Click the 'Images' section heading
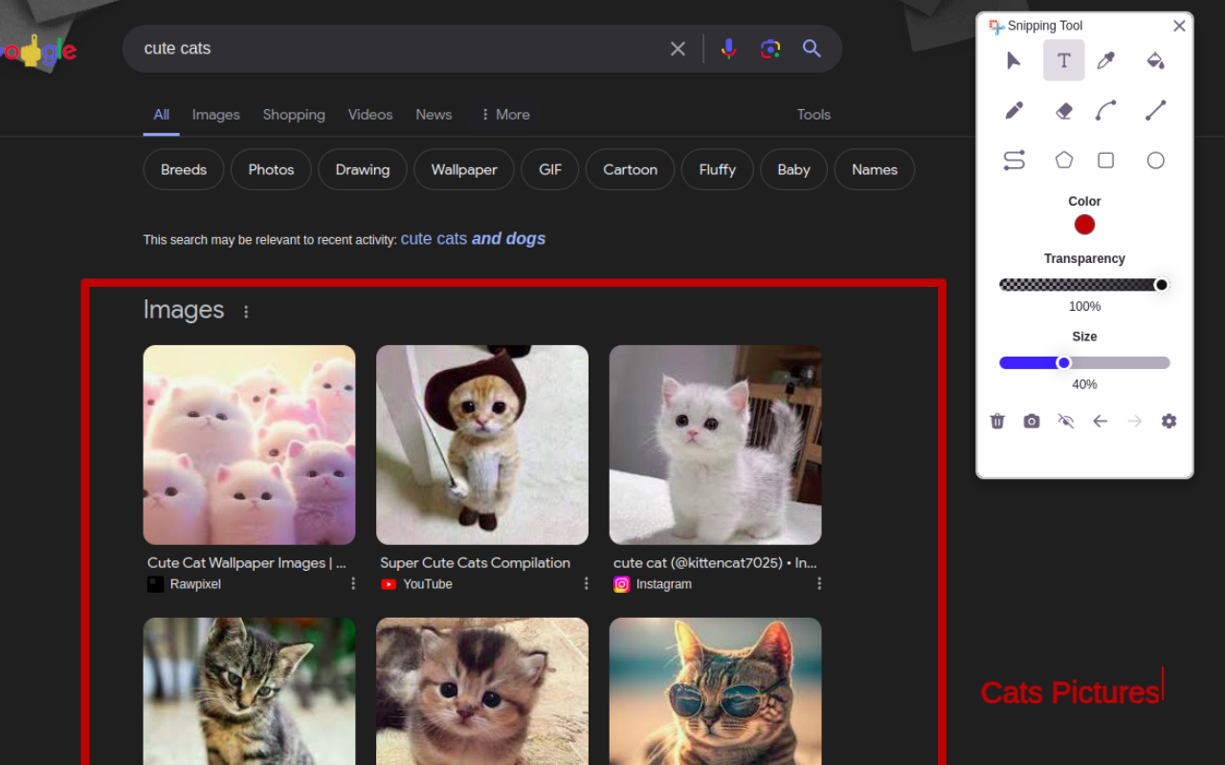Viewport: 1225px width, 765px height. tap(184, 310)
